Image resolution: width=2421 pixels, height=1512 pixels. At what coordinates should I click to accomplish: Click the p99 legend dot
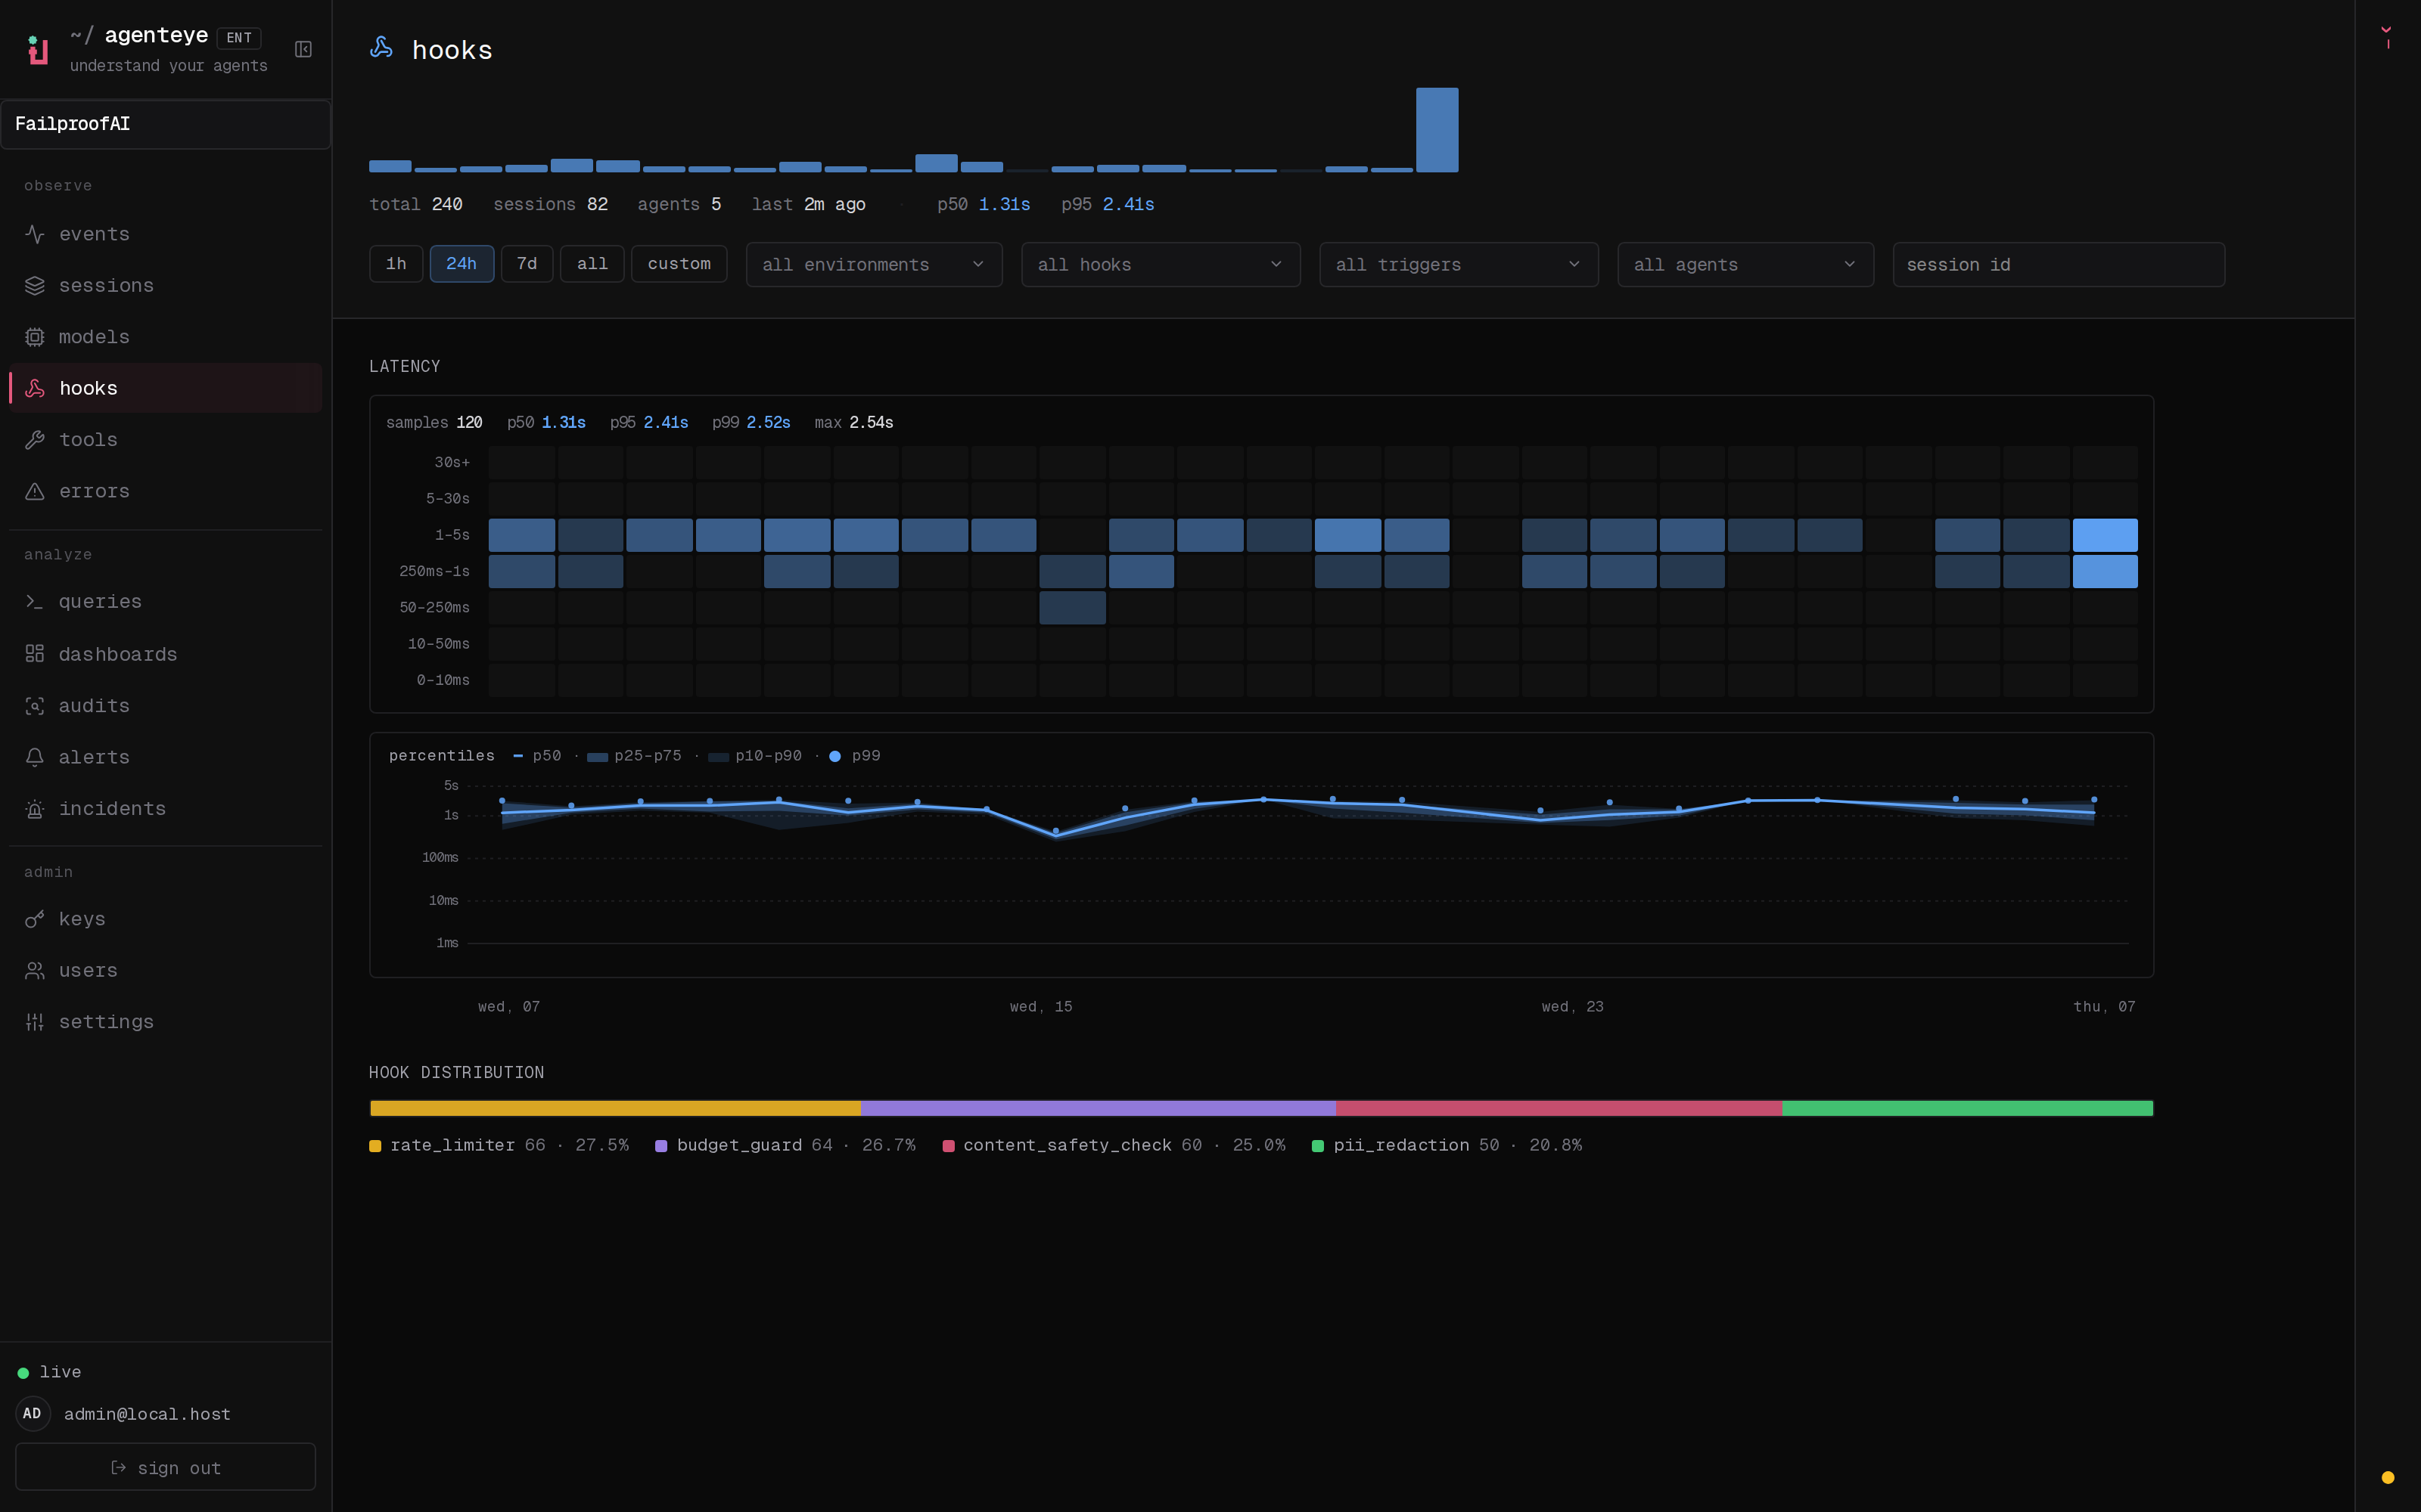click(x=835, y=756)
